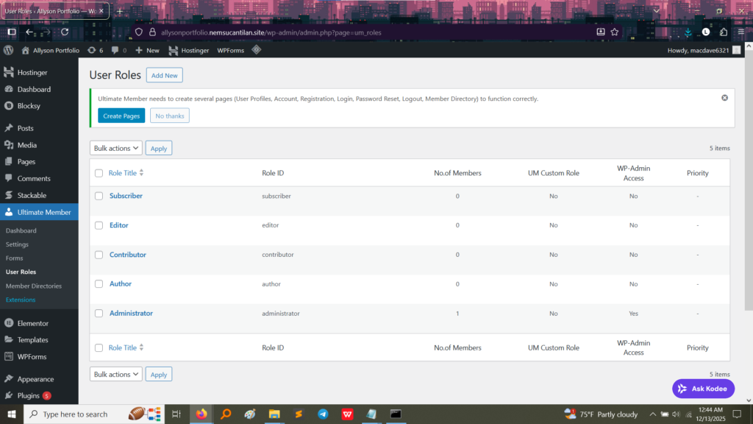Check the Subscriber role checkbox

point(99,196)
